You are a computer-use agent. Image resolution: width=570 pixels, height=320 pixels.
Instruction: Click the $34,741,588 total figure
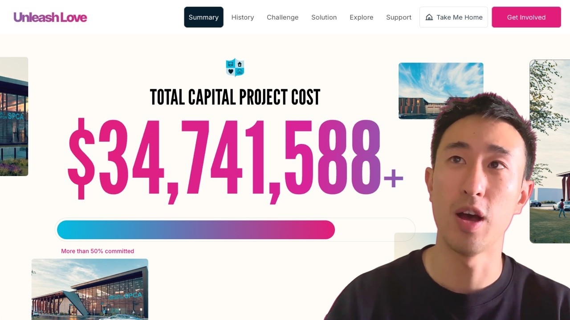point(224,160)
